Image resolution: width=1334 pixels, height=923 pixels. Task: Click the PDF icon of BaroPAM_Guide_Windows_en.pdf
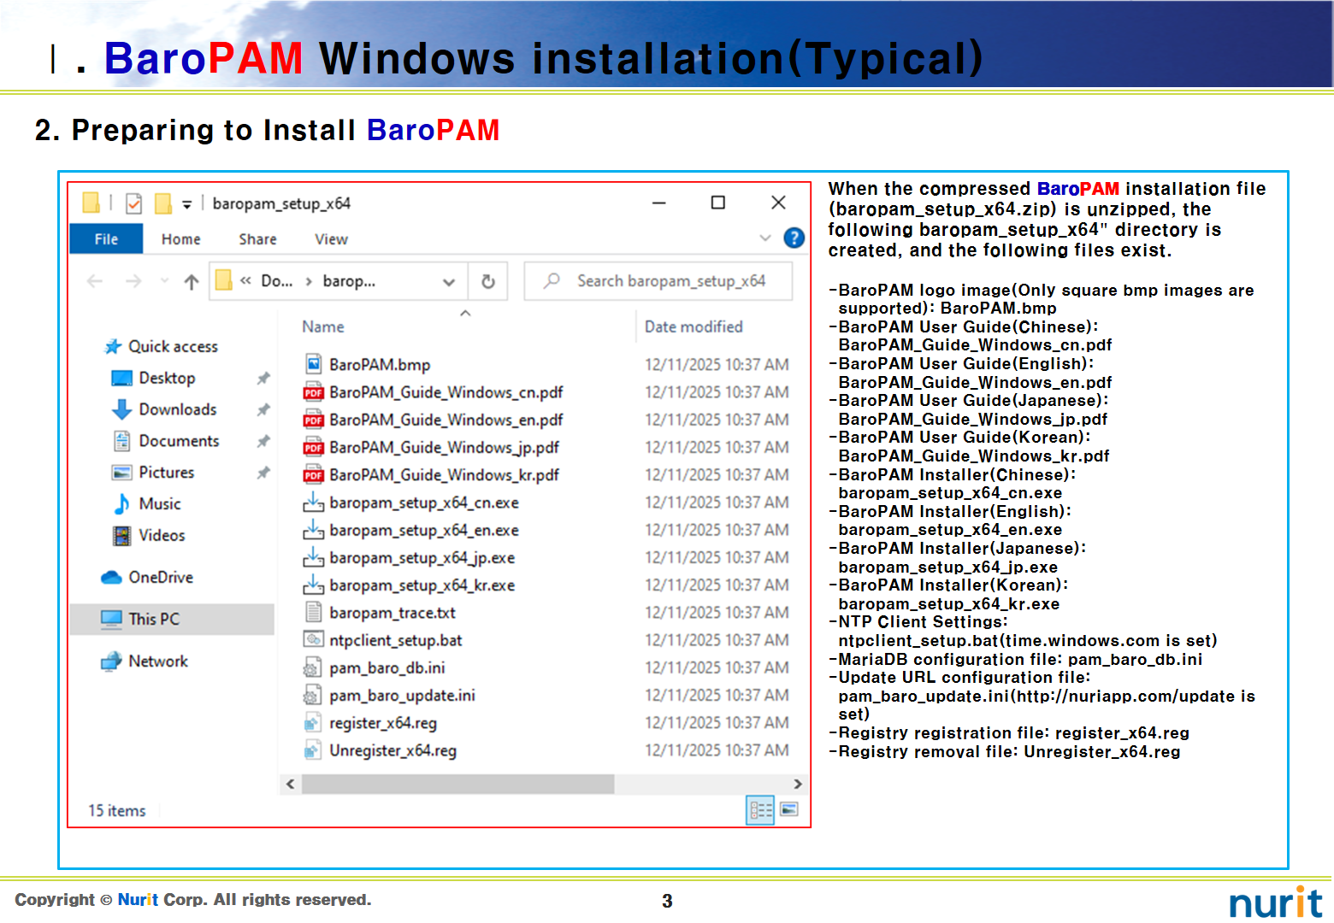click(x=313, y=420)
